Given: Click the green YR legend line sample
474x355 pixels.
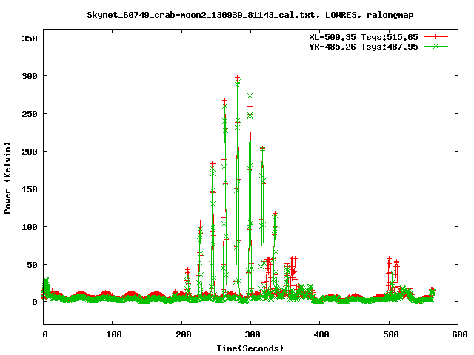Looking at the screenshot, I should tap(435, 46).
